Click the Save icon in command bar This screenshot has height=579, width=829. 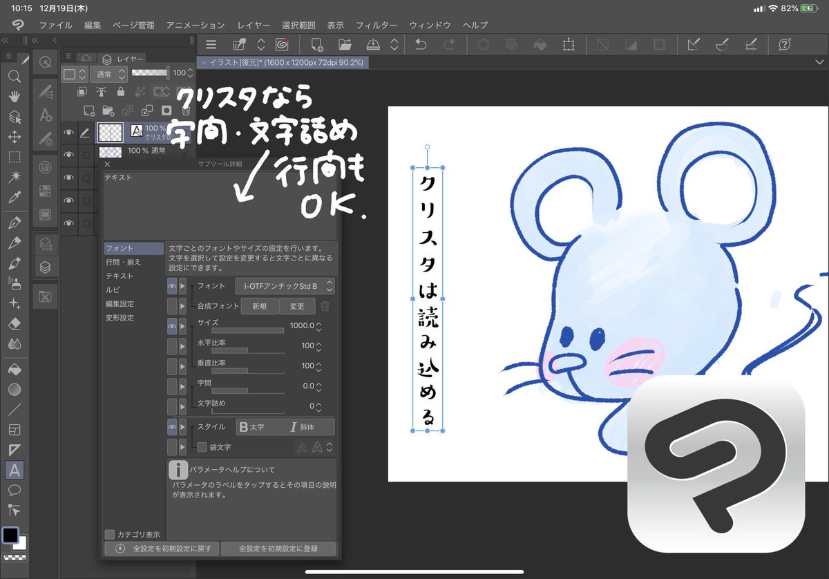click(x=373, y=44)
